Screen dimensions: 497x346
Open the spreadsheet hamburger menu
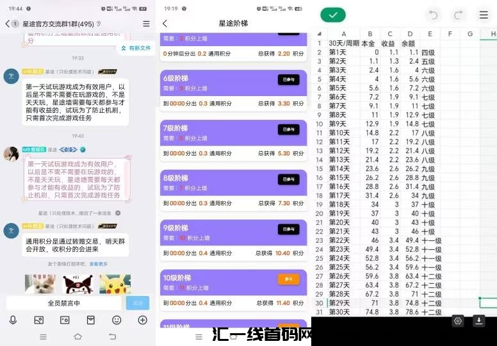pyautogui.click(x=484, y=15)
